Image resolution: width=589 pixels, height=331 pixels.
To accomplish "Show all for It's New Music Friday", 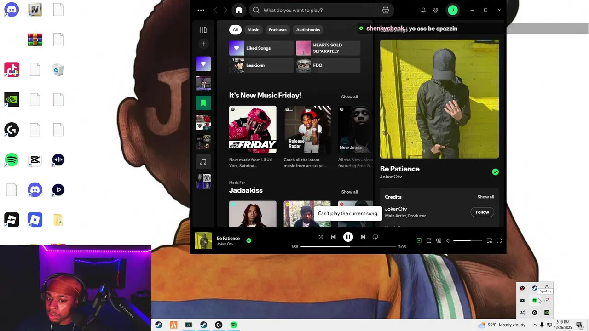I will coord(349,97).
